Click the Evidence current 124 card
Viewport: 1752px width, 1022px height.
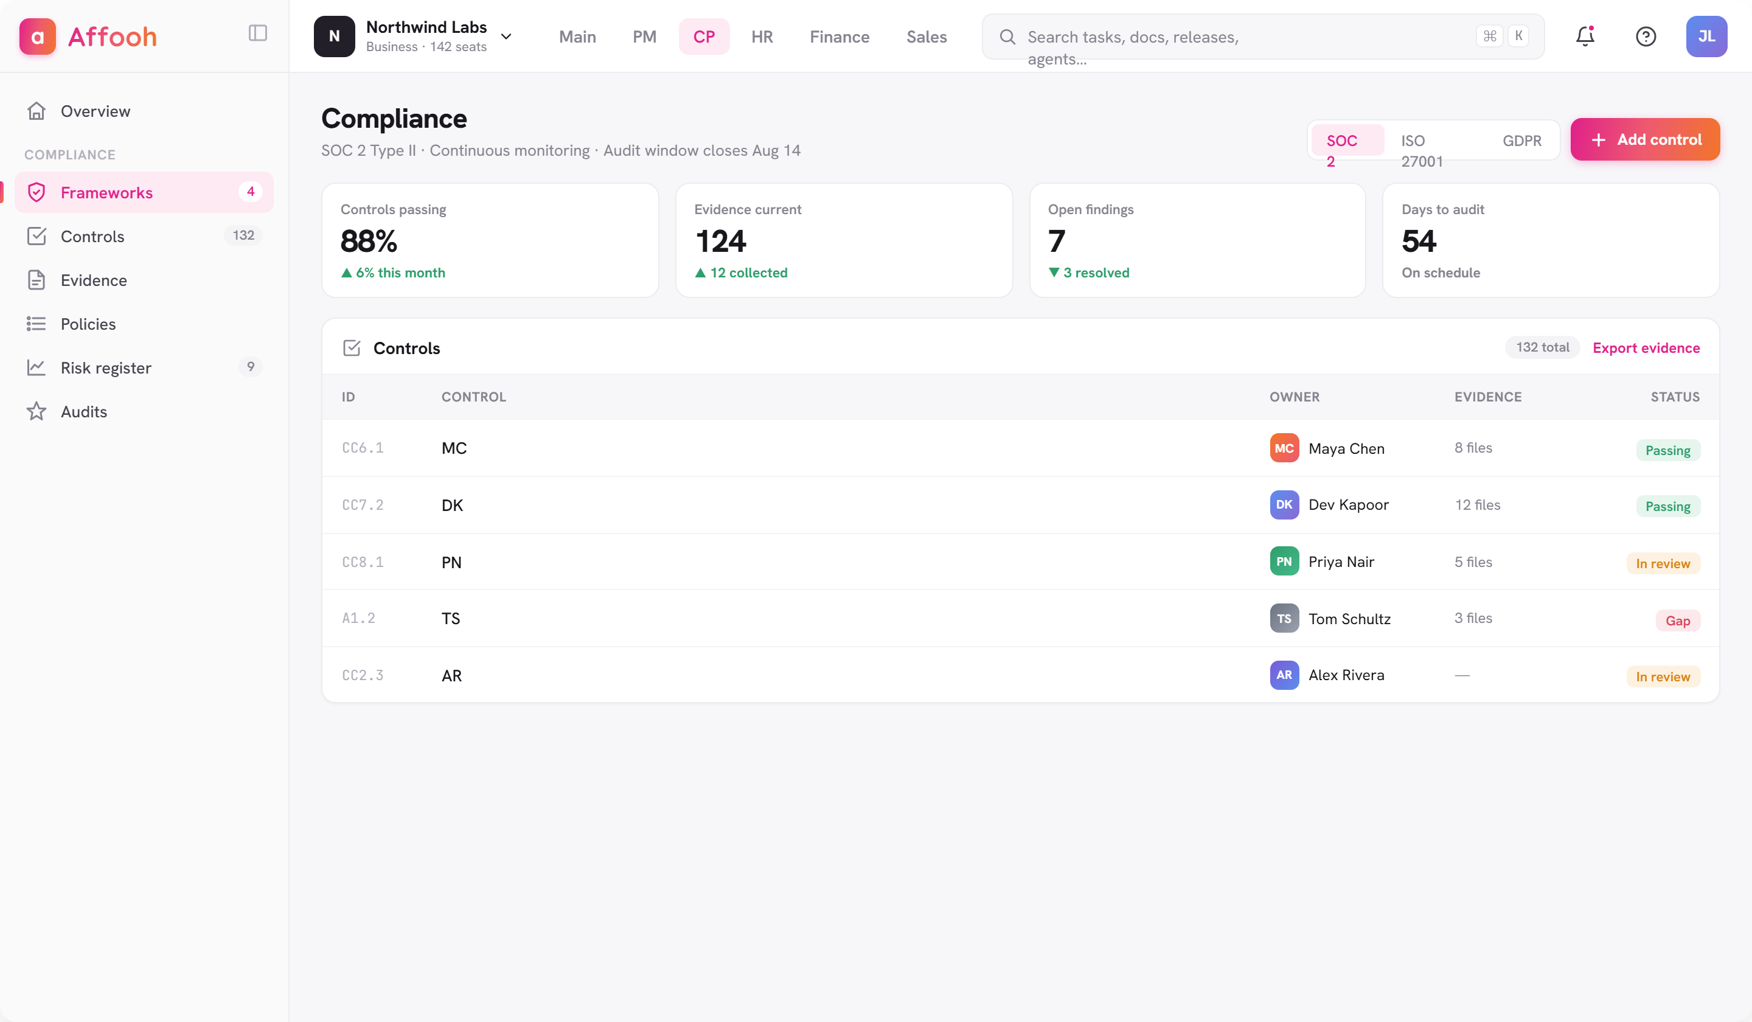(x=843, y=240)
